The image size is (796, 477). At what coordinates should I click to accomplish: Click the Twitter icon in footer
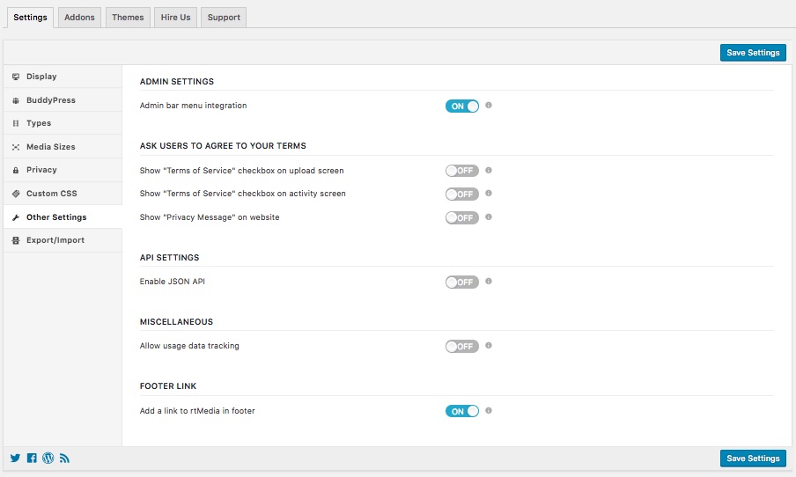(15, 458)
